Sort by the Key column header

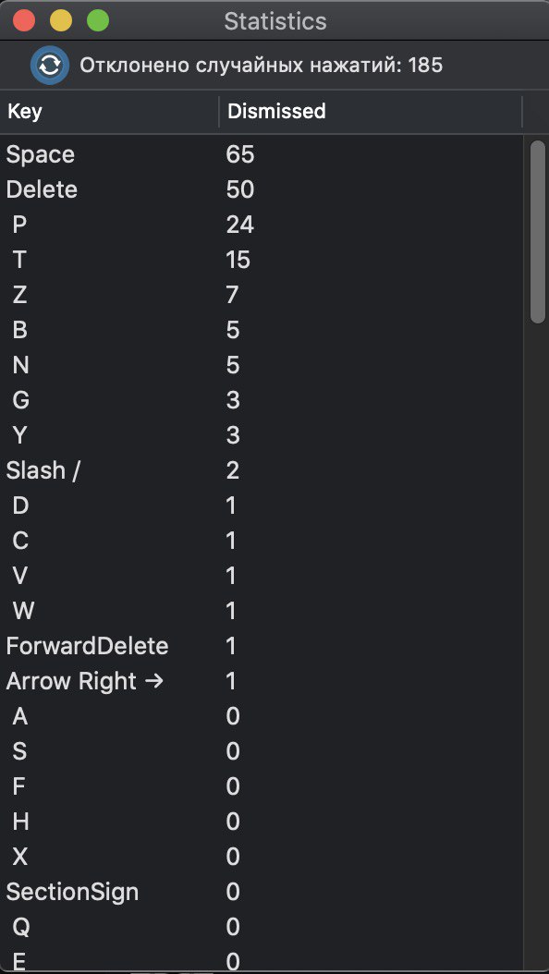point(109,111)
